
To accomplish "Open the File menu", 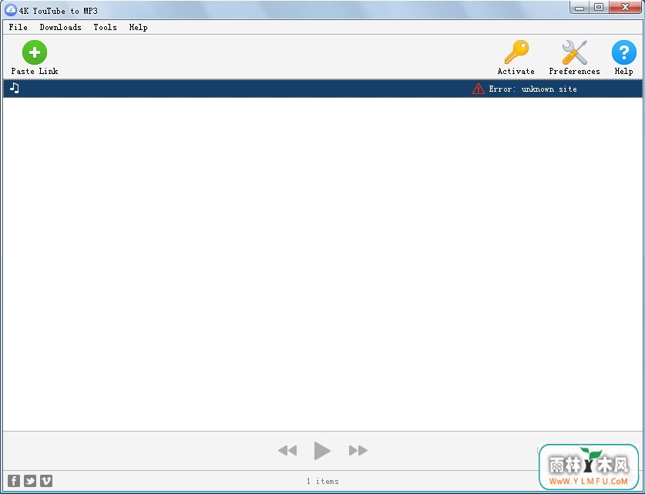I will [x=18, y=27].
